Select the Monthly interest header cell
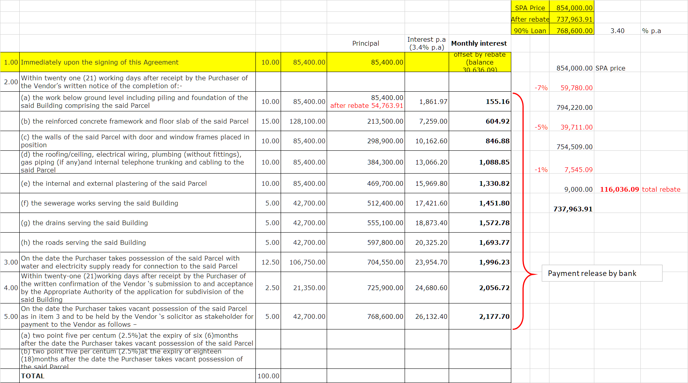This screenshot has height=383, width=688. point(479,43)
